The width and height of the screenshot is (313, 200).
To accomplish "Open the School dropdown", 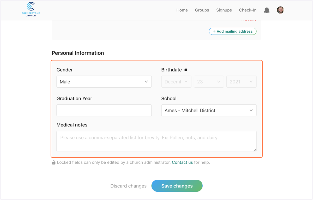I will [209, 110].
